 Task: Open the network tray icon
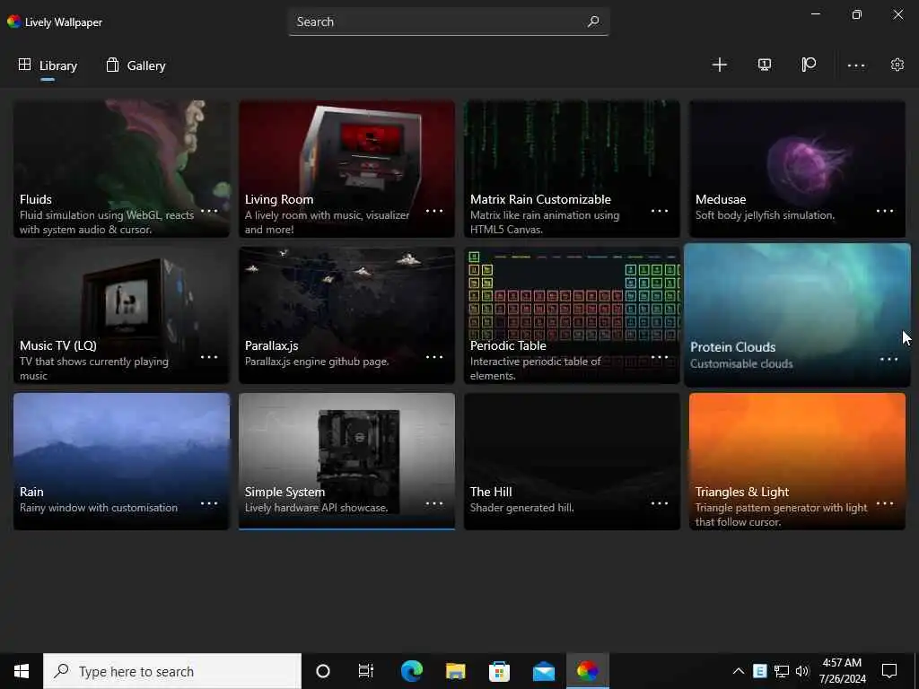782,671
